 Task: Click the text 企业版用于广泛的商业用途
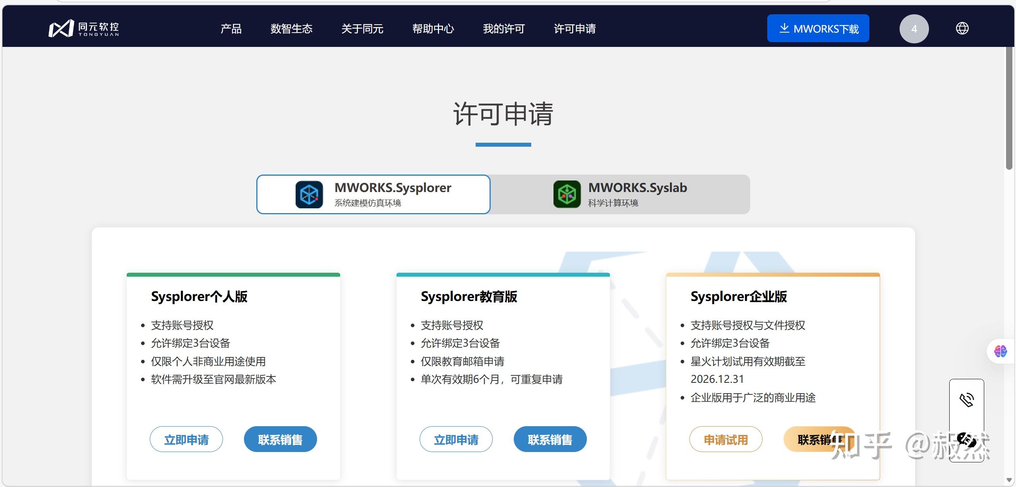coord(753,398)
